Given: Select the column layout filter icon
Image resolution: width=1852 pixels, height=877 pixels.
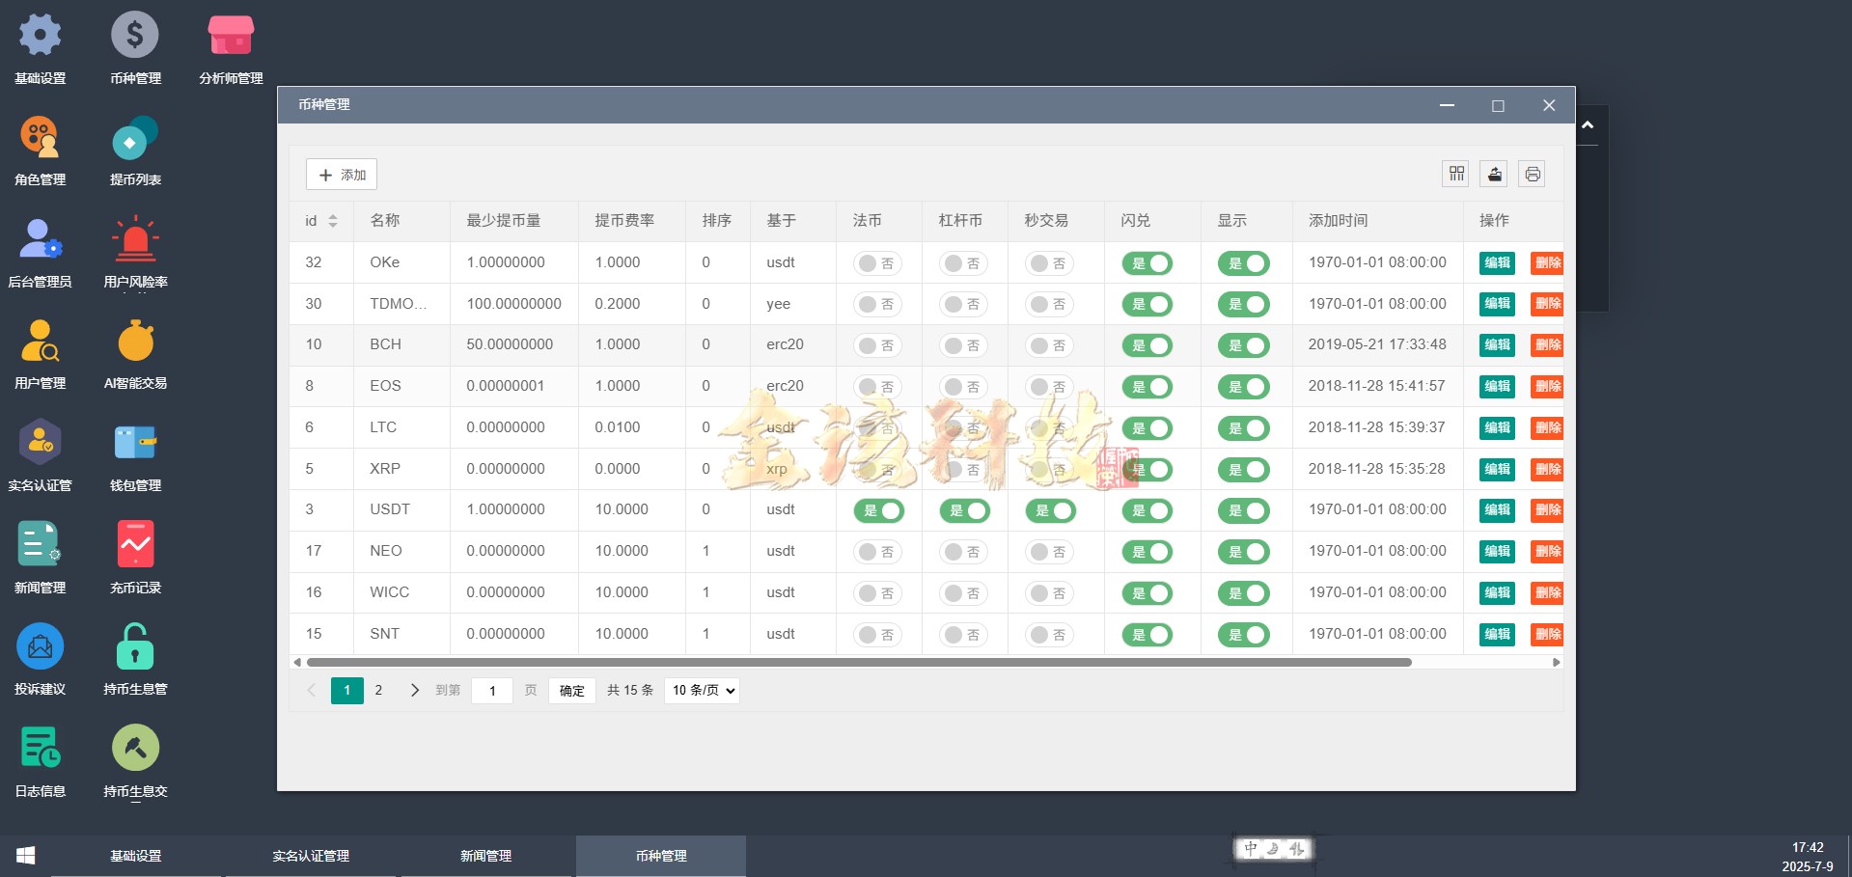Looking at the screenshot, I should point(1455,174).
